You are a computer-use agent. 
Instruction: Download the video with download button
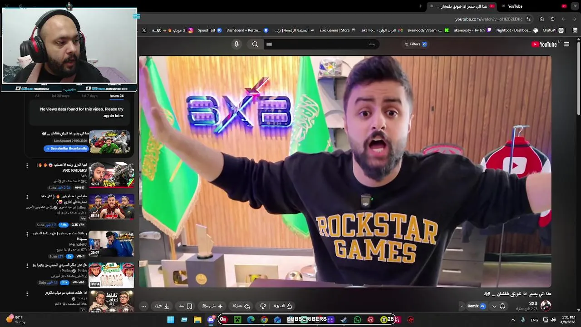click(x=162, y=306)
